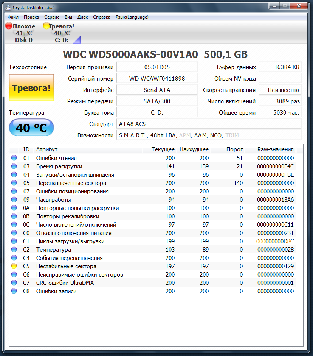The height and width of the screenshot is (356, 313).
Task: Select raw value 0000000013A6
Action: 275,200
